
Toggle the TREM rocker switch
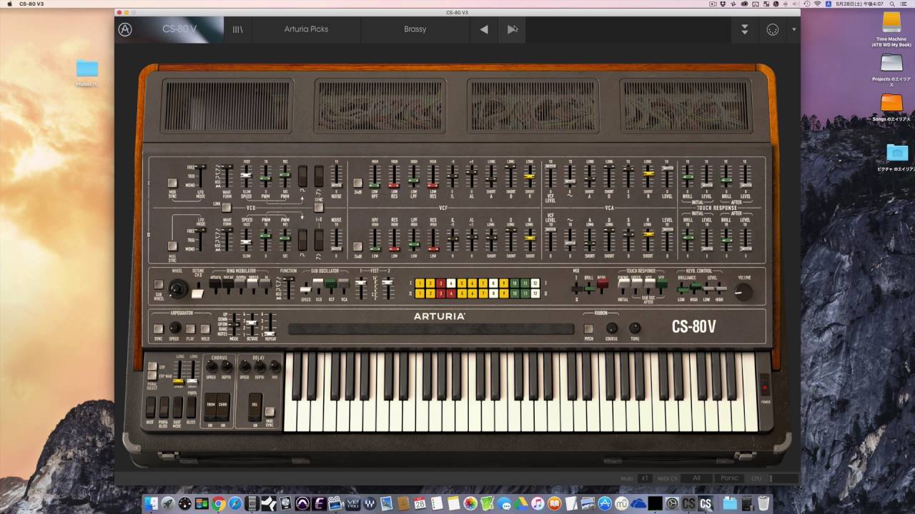click(x=211, y=406)
